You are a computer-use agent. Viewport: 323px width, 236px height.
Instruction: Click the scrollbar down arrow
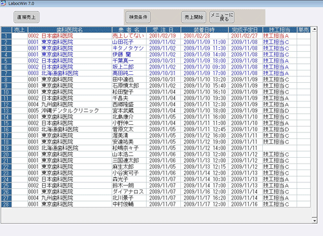(315, 220)
